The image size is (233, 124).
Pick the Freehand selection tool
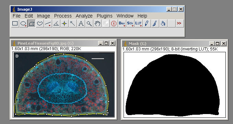40,23
